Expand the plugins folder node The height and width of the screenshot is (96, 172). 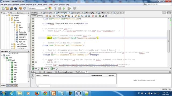coord(9,18)
